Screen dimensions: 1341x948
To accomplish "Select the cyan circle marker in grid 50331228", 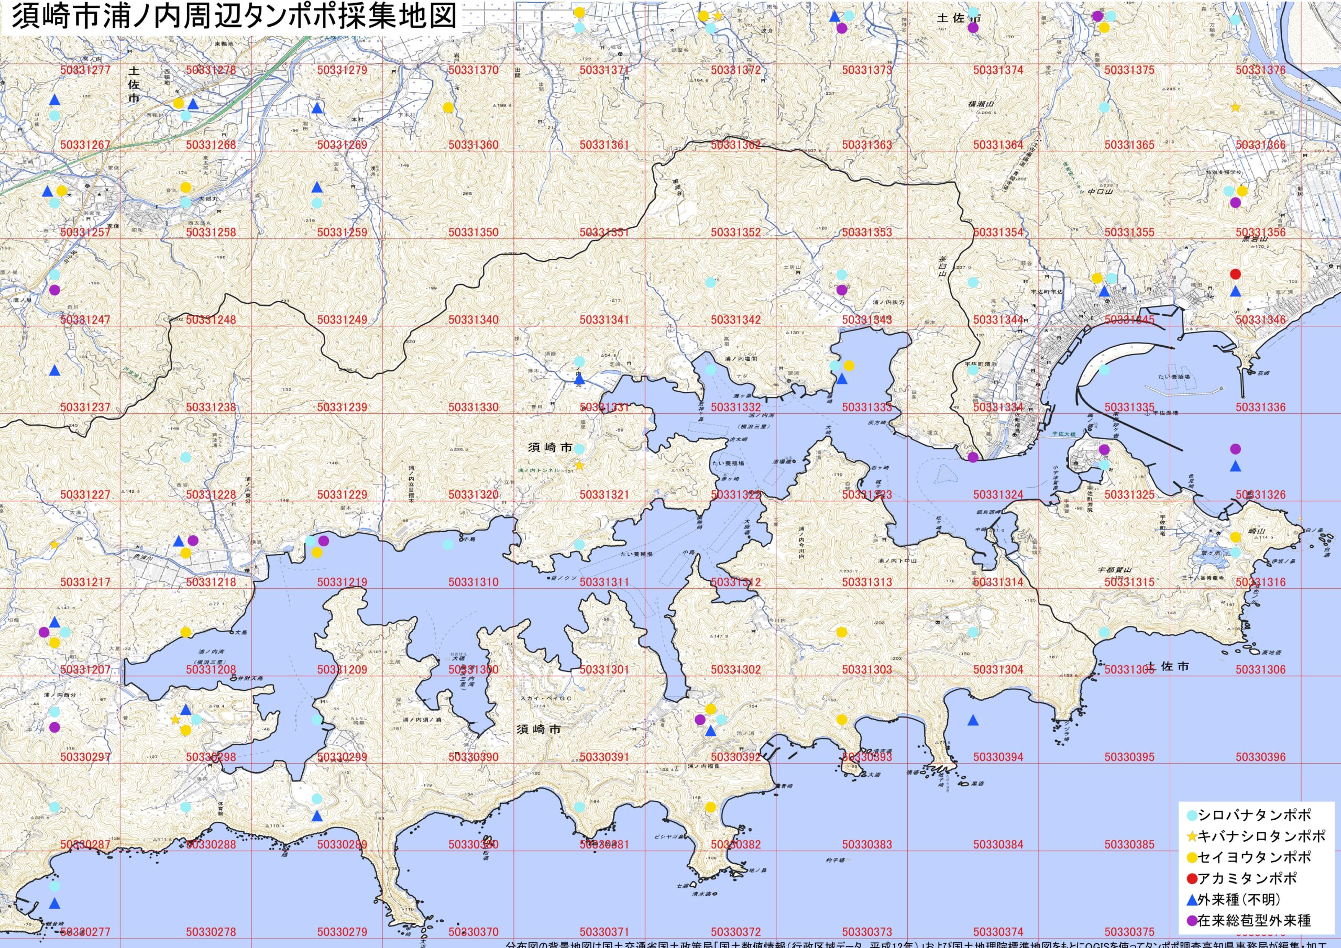I will [x=185, y=457].
